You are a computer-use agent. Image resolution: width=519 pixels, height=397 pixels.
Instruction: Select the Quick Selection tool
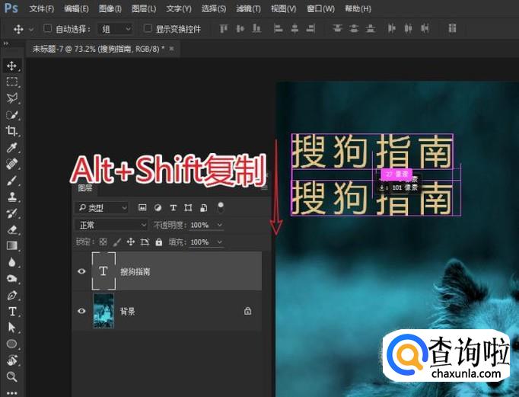point(12,114)
